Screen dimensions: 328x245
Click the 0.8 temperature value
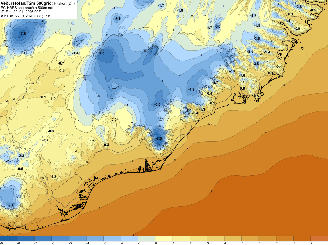click(242, 88)
